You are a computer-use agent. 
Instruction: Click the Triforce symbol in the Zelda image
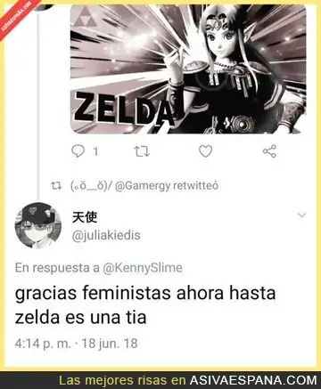[x=85, y=18]
